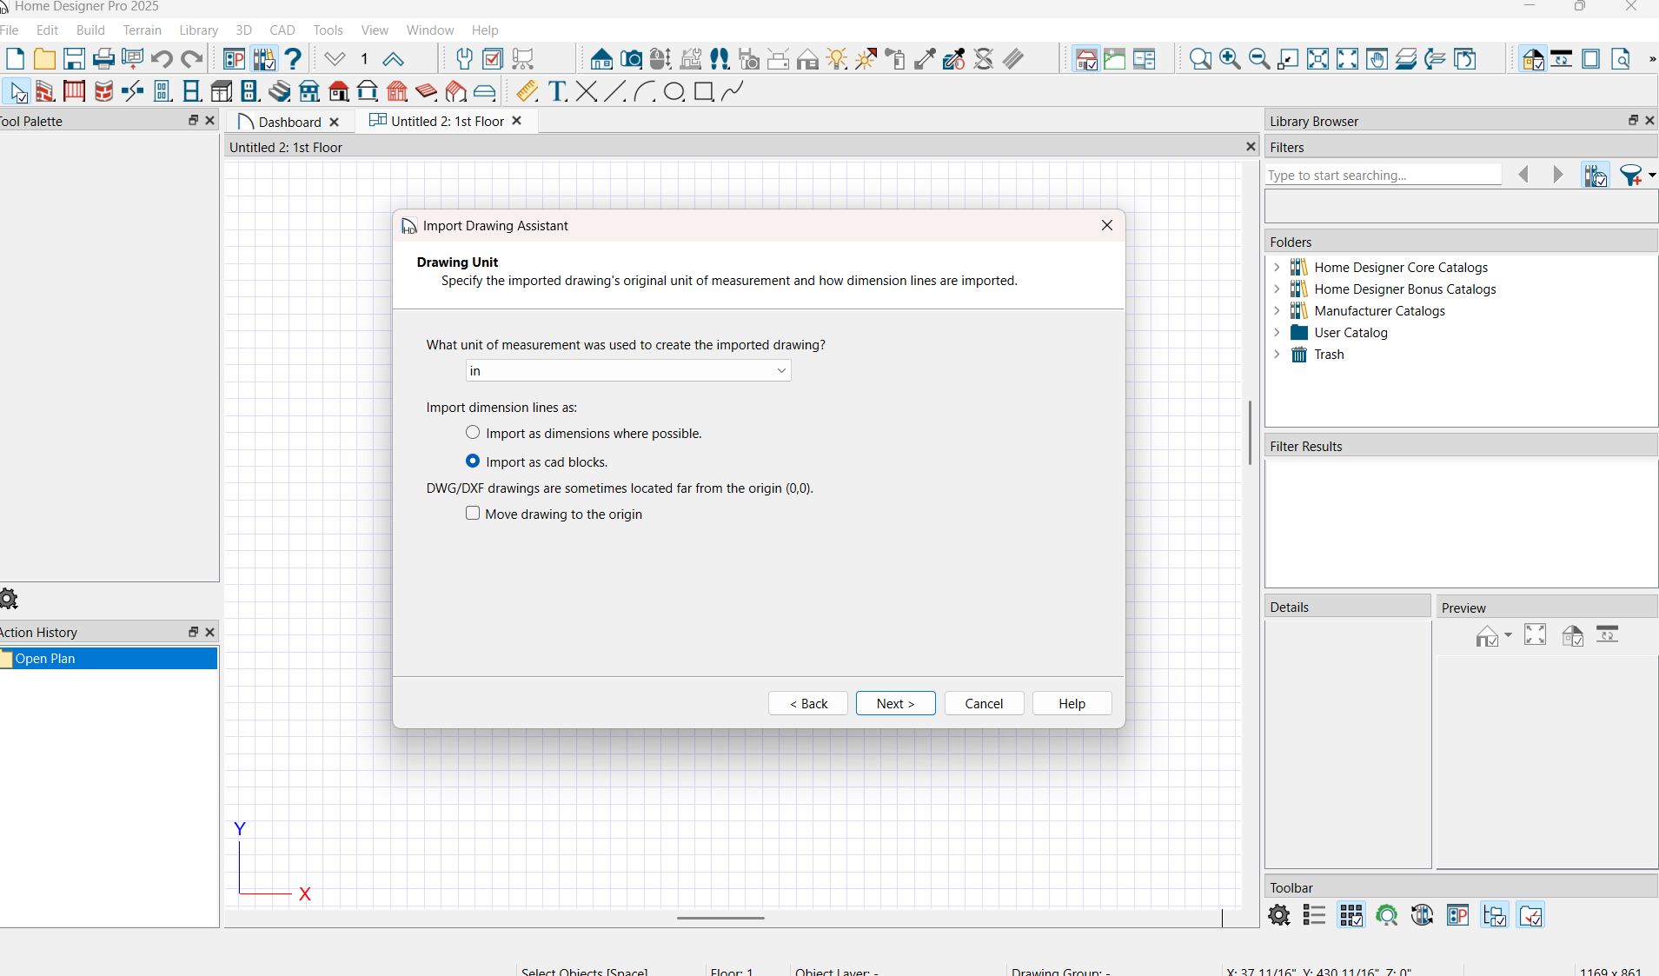Select 'Import as cad blocks' radio button
The height and width of the screenshot is (976, 1659).
click(x=473, y=461)
